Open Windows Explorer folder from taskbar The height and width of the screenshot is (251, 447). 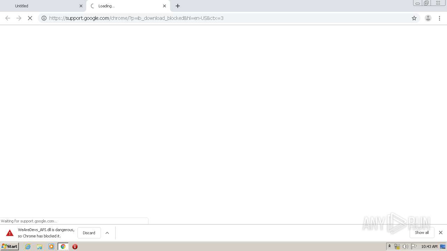pyautogui.click(x=39, y=246)
